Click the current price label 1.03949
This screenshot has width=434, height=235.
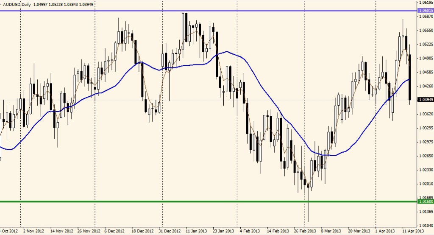425,100
